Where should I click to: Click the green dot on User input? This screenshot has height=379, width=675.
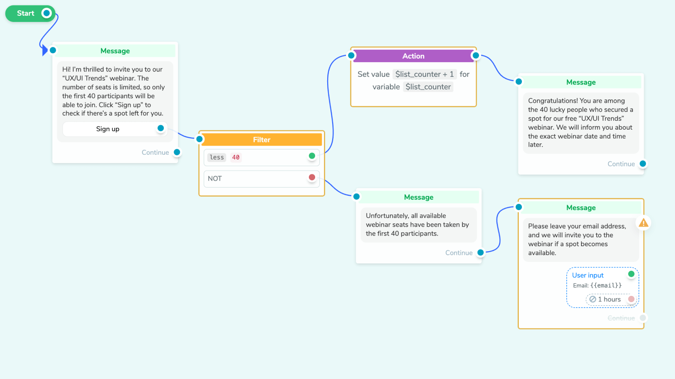click(x=631, y=274)
